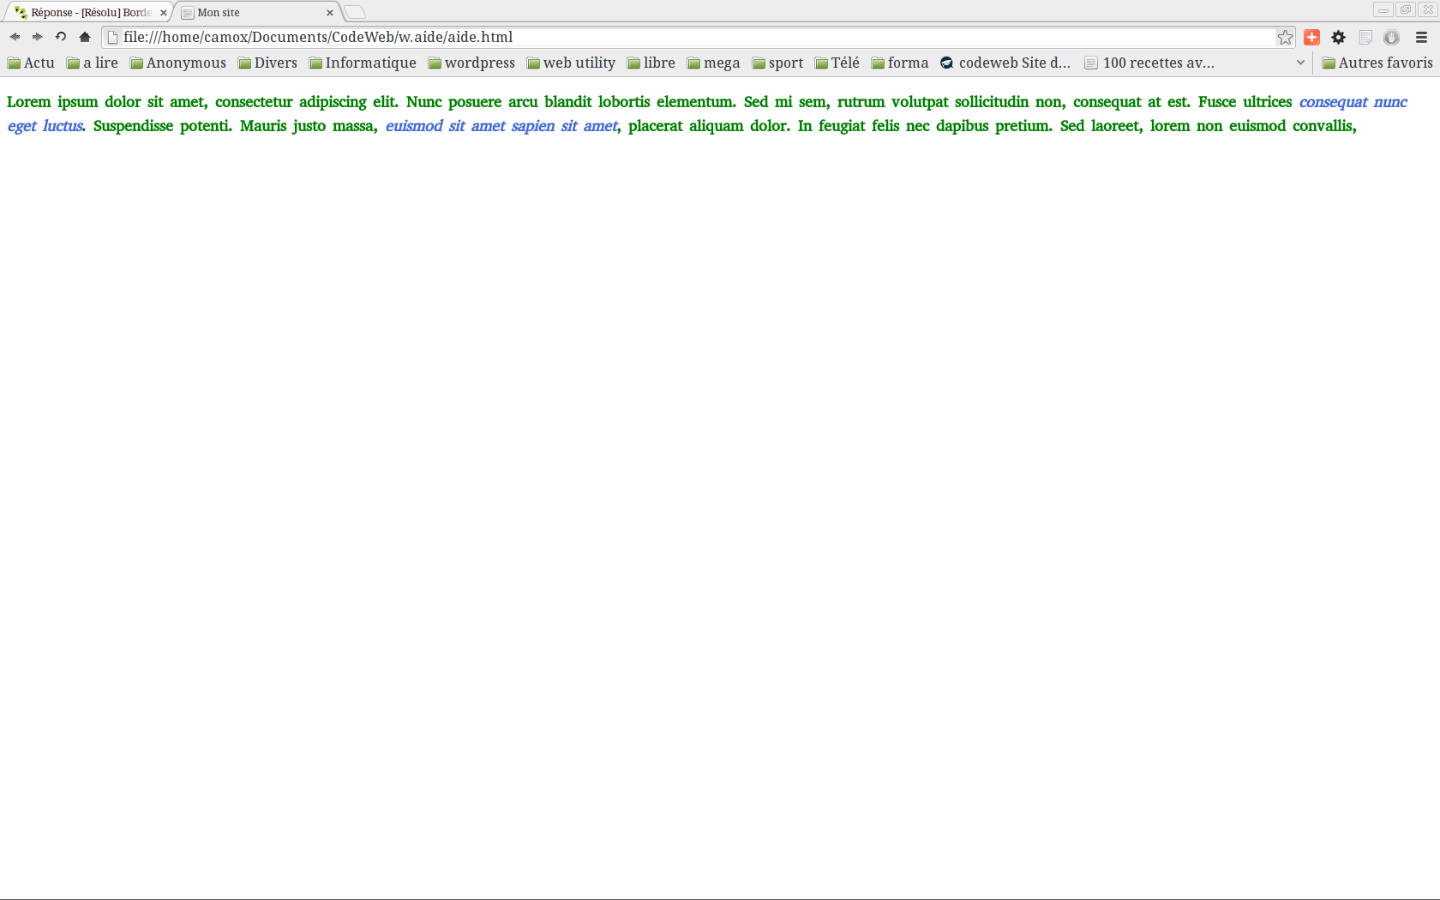Image resolution: width=1440 pixels, height=900 pixels.
Task: Open the grey page extension icon
Action: click(x=1366, y=37)
